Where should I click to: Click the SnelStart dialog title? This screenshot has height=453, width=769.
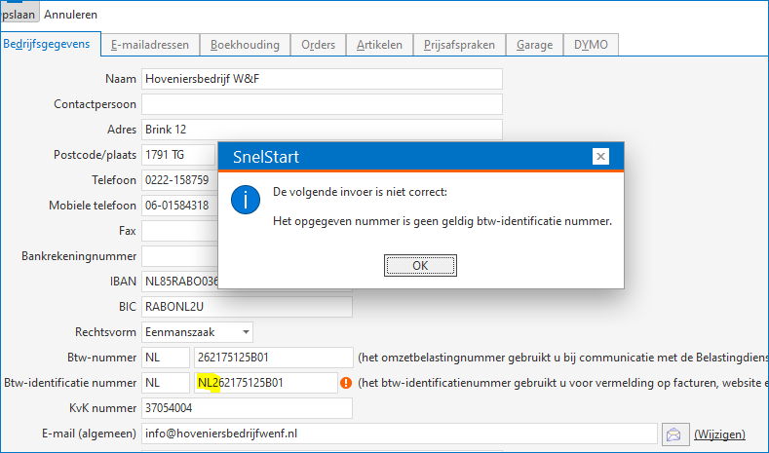(266, 157)
